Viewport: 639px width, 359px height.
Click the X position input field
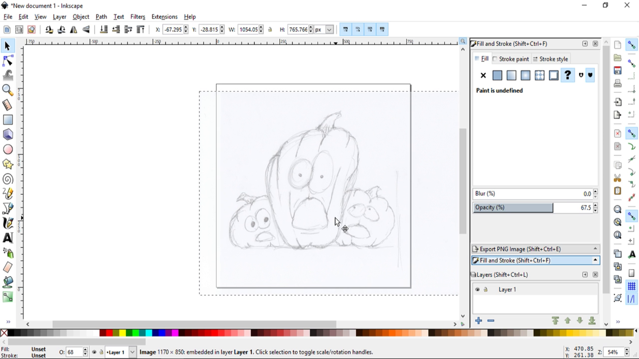coord(173,30)
